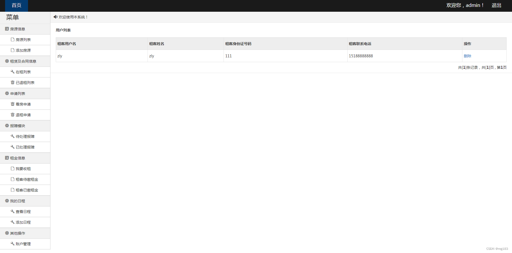Click the gear icon beside 报障模块
Viewport: 512px width, 253px height.
pyautogui.click(x=7, y=126)
